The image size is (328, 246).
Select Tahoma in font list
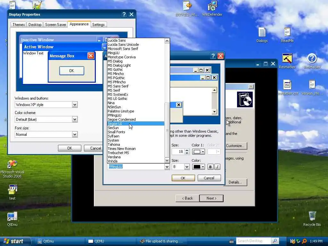tap(135, 144)
